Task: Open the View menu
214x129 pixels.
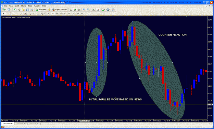Action: point(11,6)
